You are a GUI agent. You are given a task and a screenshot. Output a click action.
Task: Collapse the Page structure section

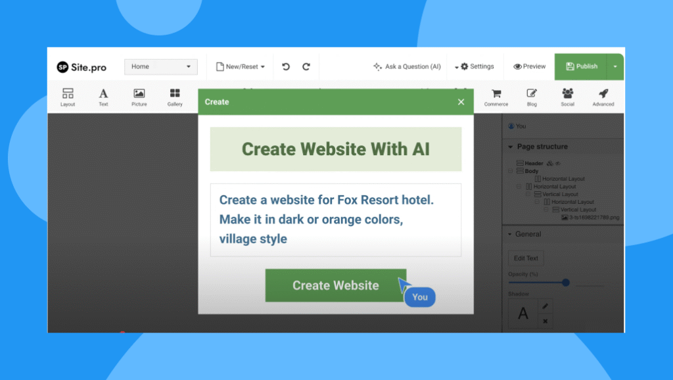point(511,147)
